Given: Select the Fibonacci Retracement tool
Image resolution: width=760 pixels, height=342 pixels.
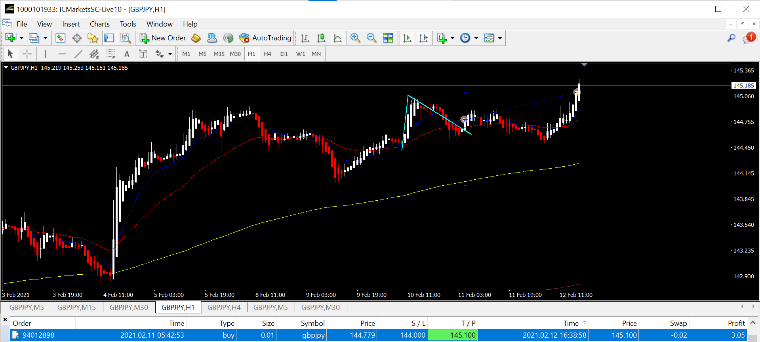Looking at the screenshot, I should (111, 54).
